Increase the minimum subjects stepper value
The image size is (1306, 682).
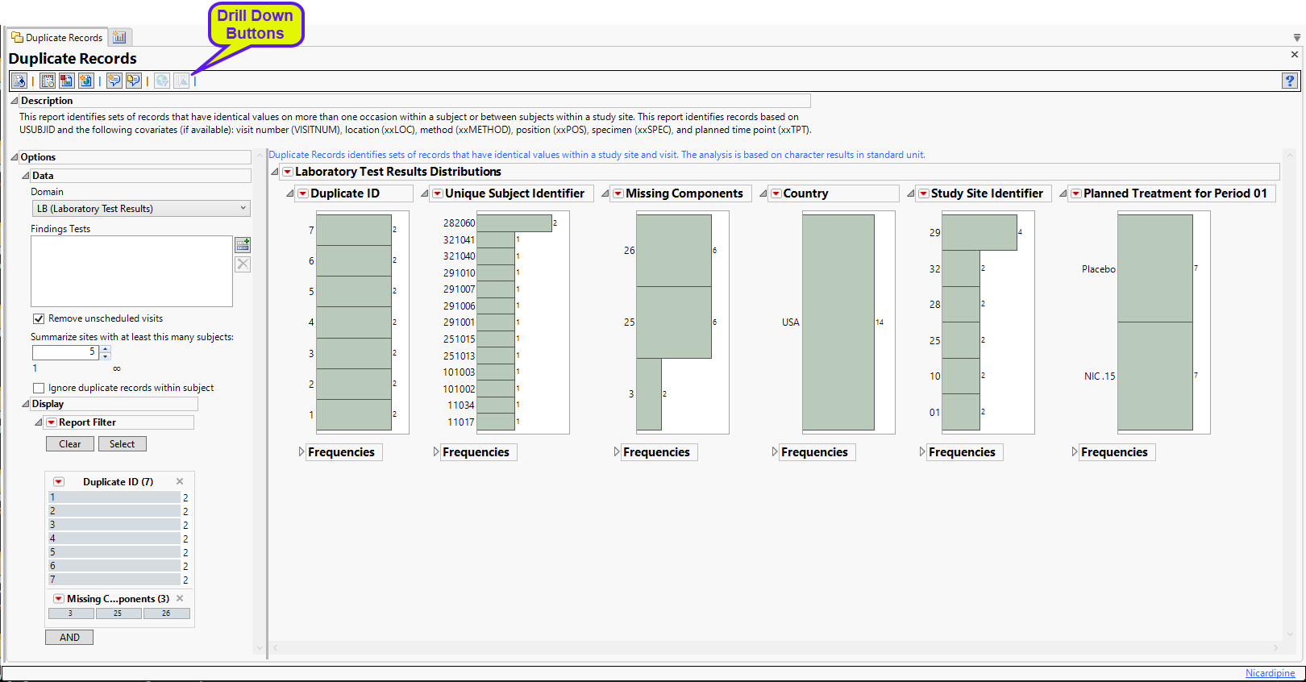(106, 349)
